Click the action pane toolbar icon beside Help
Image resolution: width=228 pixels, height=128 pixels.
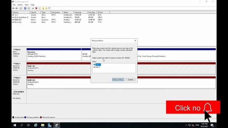28,9
